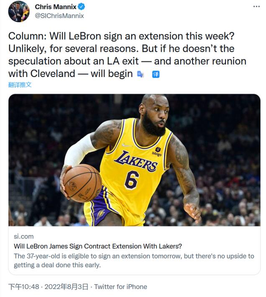Click the Lakers wordmark on the jersey

pyautogui.click(x=136, y=160)
